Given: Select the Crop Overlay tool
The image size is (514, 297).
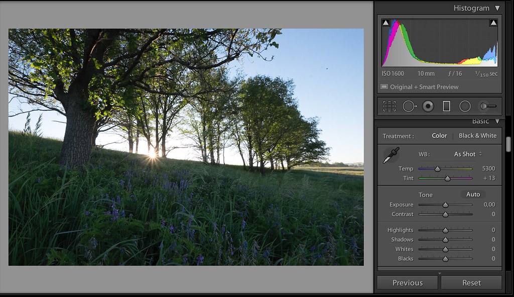Looking at the screenshot, I should [x=390, y=106].
